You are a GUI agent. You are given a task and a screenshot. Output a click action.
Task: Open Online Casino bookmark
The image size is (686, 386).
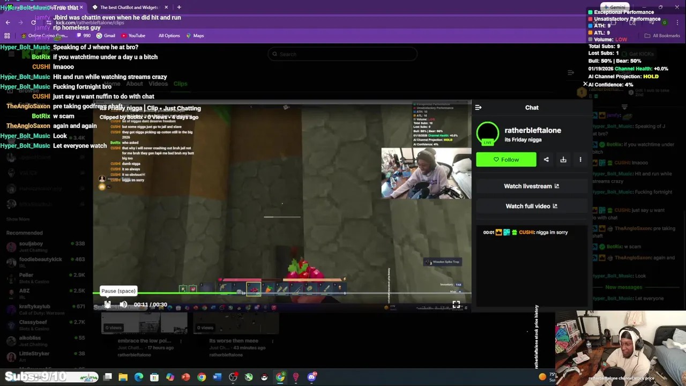(44, 35)
